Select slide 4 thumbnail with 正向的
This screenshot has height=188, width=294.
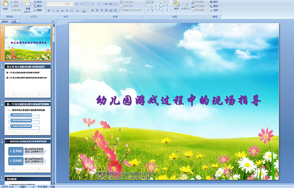tap(28, 155)
